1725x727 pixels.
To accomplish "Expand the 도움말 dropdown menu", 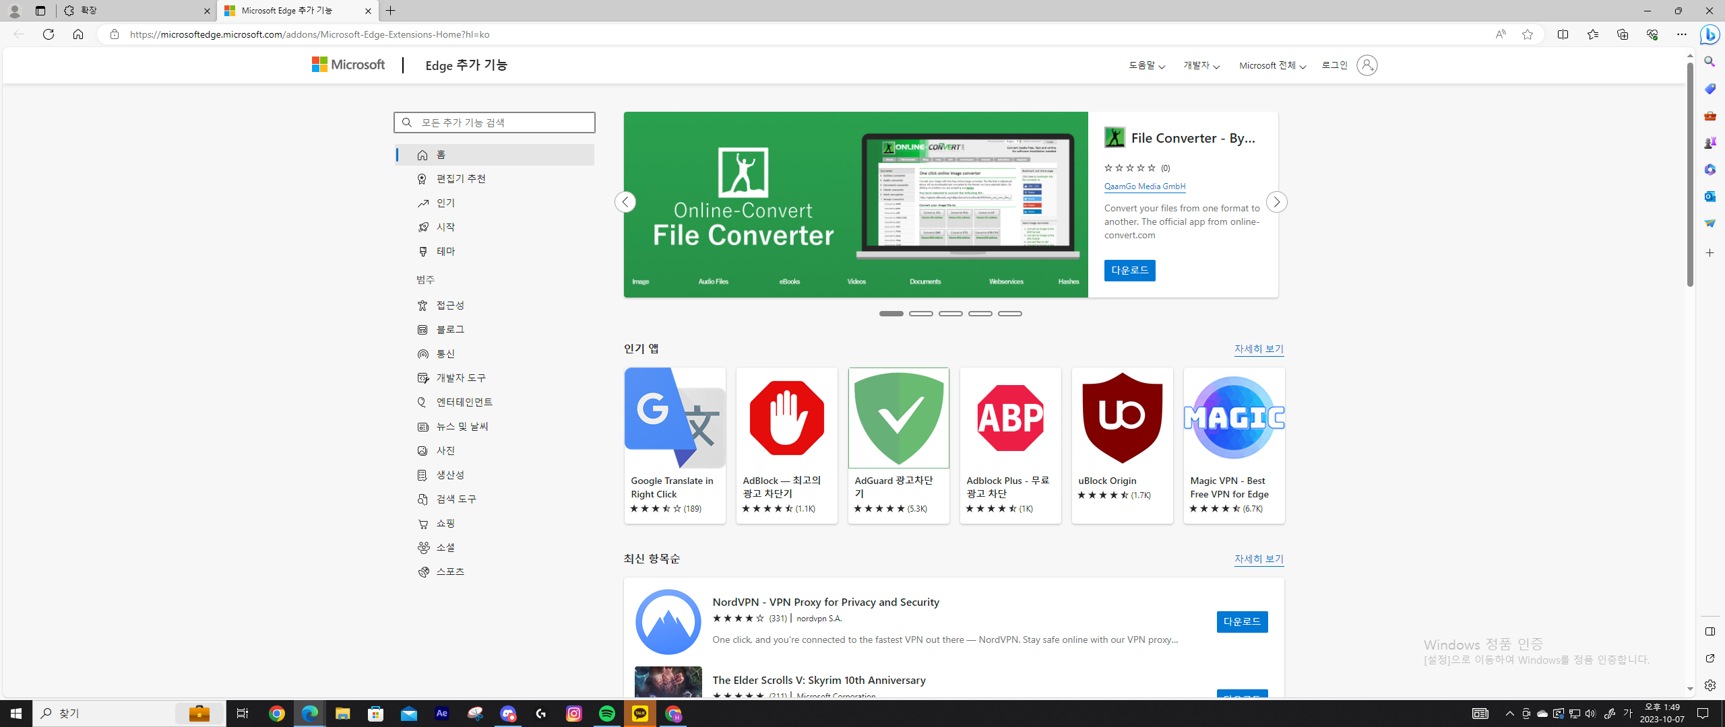I will pos(1146,65).
